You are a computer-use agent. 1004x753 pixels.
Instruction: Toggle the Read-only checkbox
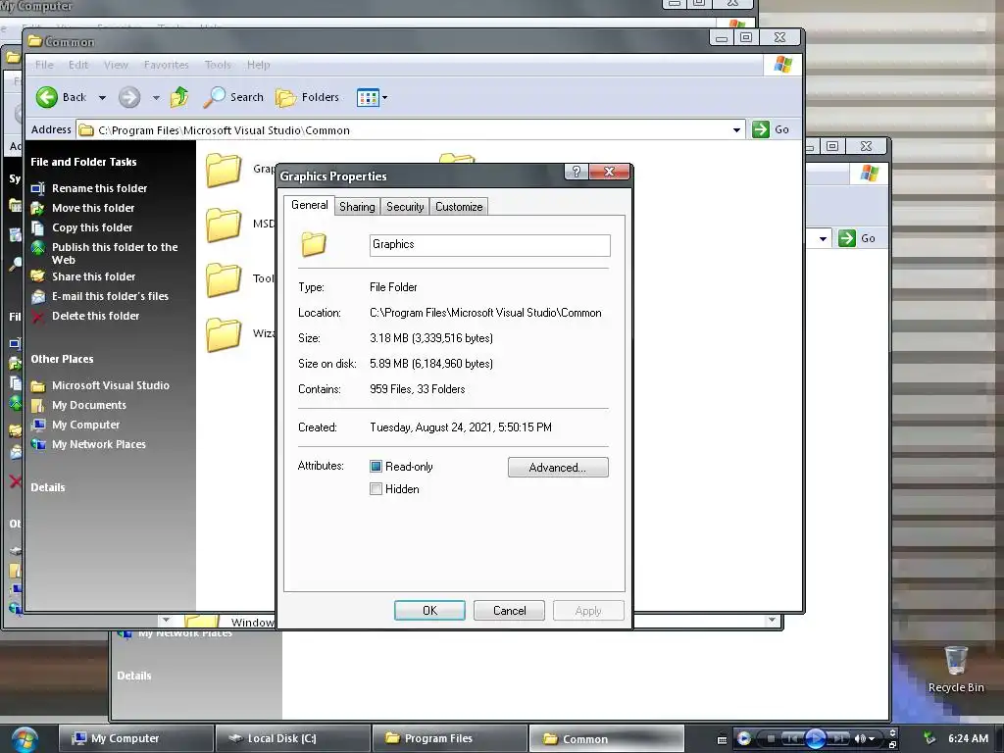tap(376, 467)
